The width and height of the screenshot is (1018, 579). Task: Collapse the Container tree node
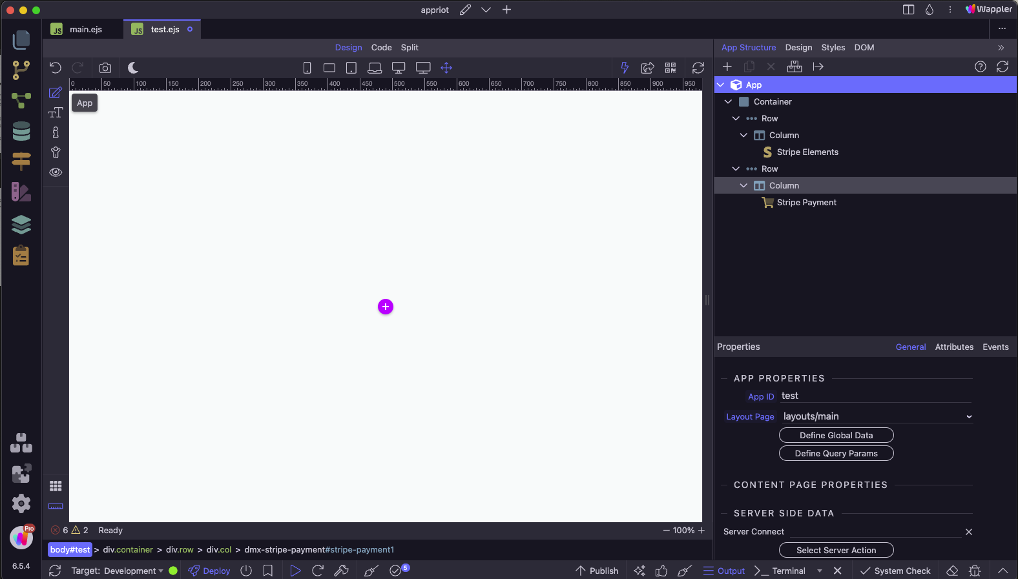click(729, 102)
